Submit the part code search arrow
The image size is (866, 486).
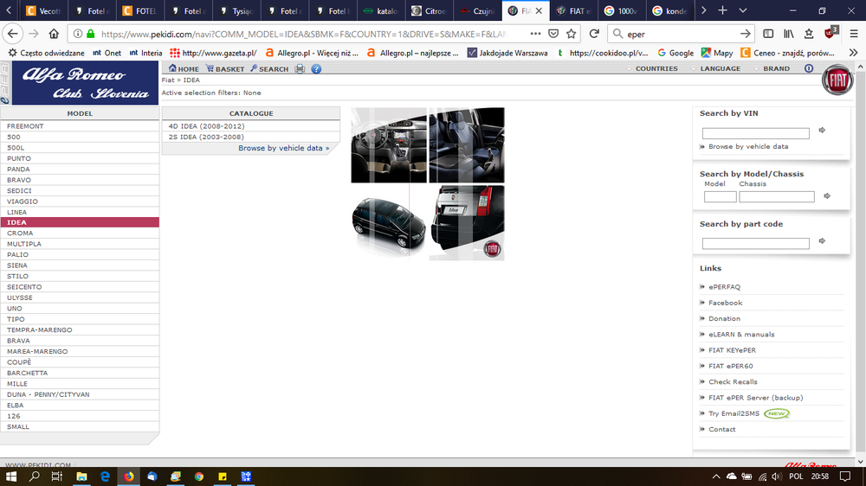pyautogui.click(x=822, y=241)
